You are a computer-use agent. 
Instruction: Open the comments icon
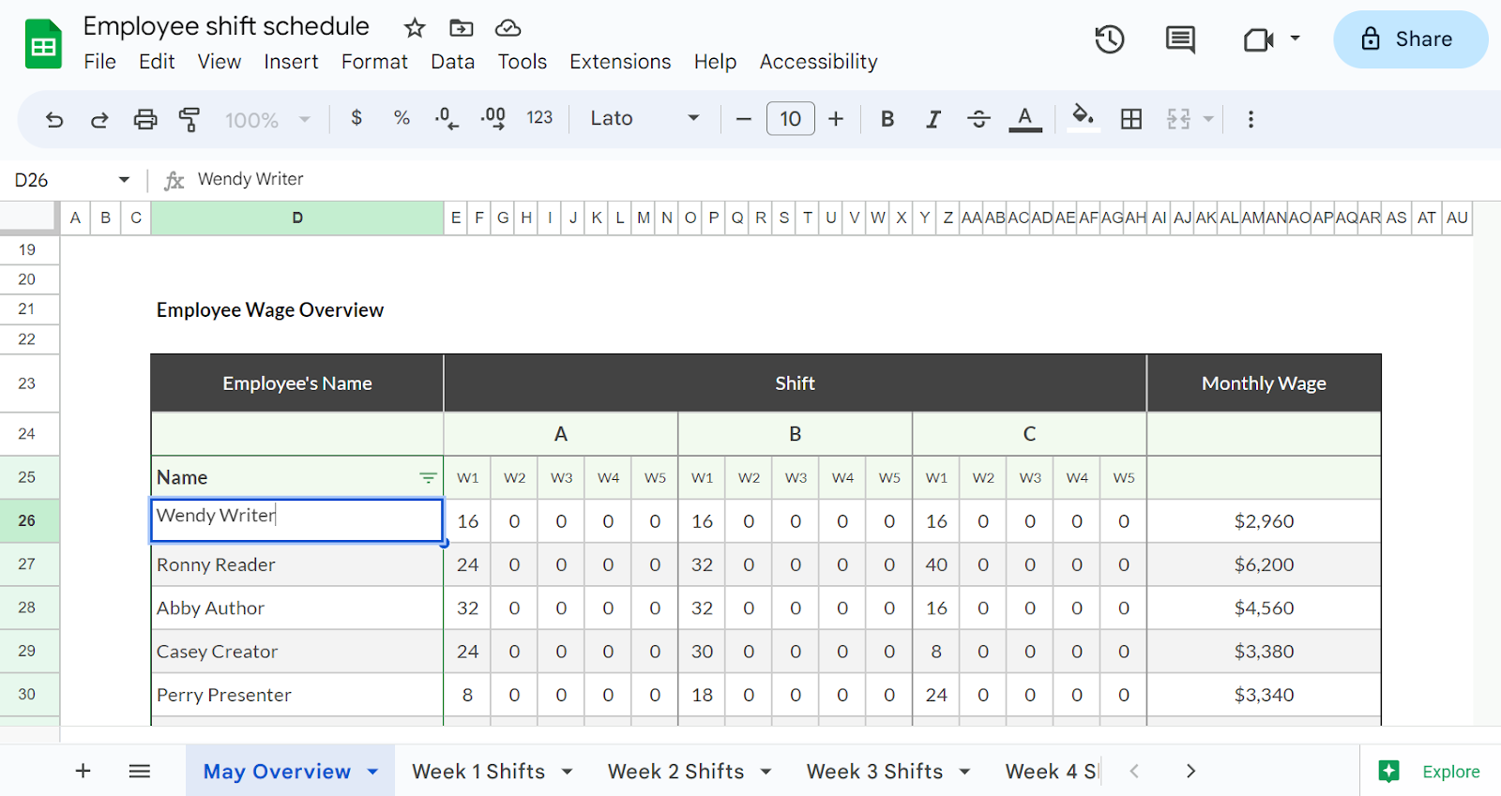point(1179,39)
